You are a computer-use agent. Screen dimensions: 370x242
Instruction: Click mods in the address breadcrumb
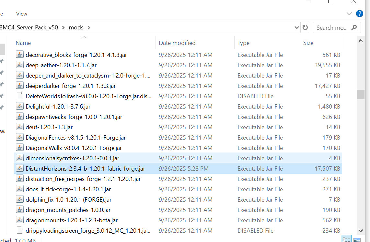pyautogui.click(x=76, y=27)
